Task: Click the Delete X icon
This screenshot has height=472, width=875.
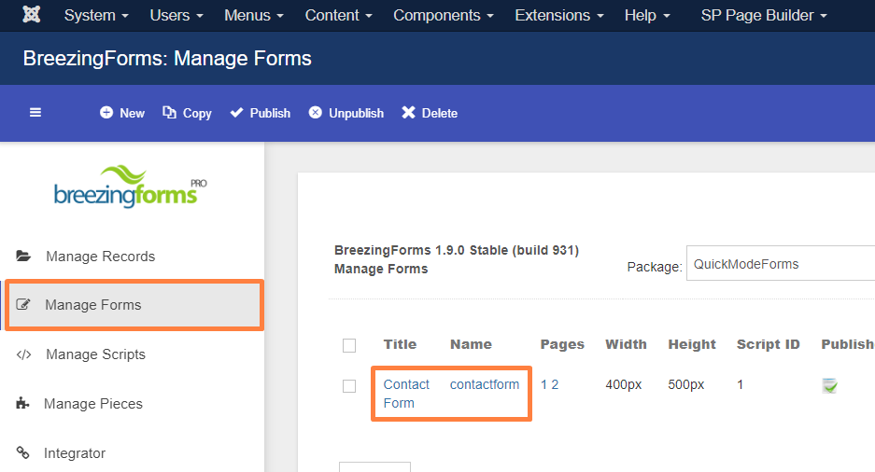Action: point(408,113)
